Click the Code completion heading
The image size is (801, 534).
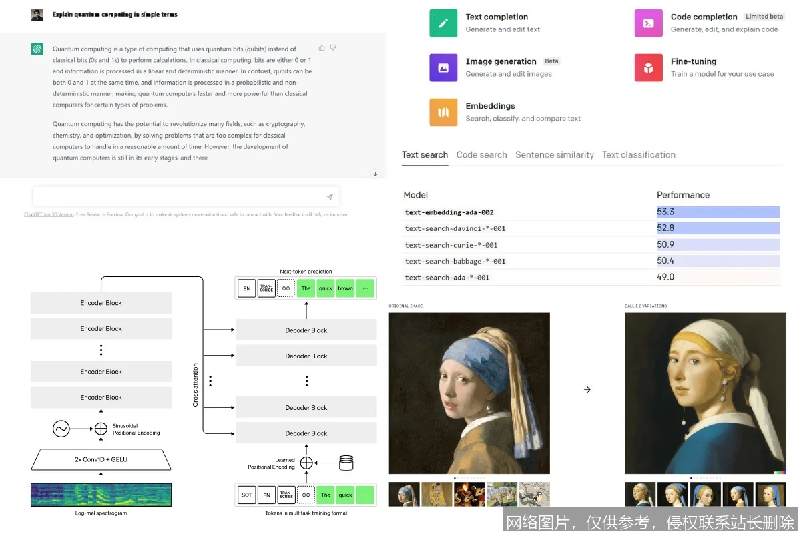click(x=704, y=17)
